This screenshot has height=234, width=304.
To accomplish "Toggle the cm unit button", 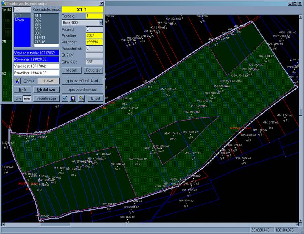I will [18, 99].
